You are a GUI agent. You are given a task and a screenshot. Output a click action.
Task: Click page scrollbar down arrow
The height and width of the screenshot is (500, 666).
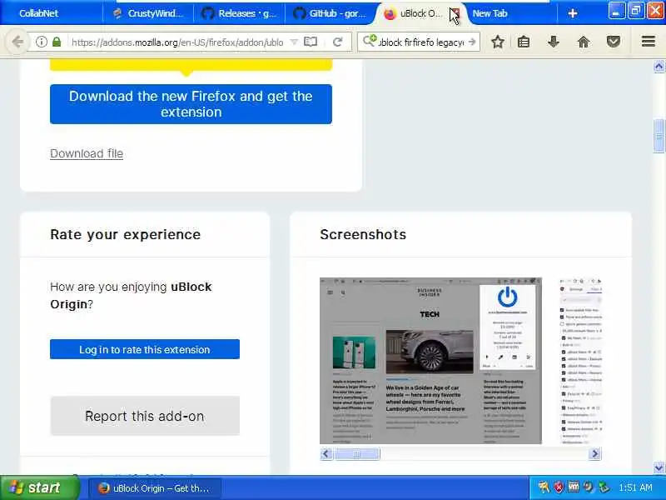pos(659,468)
